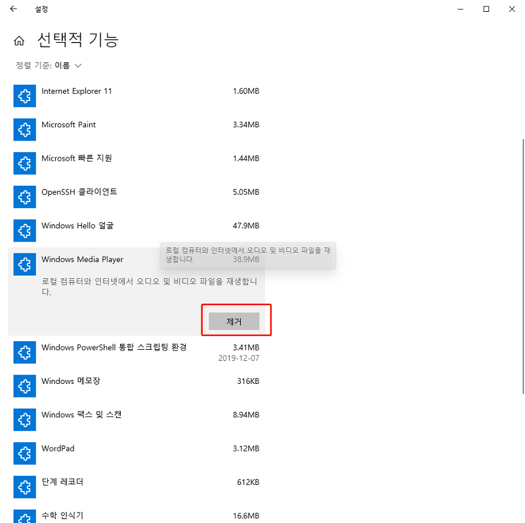Click the 16.6MB size value
The height and width of the screenshot is (523, 525).
tap(246, 516)
